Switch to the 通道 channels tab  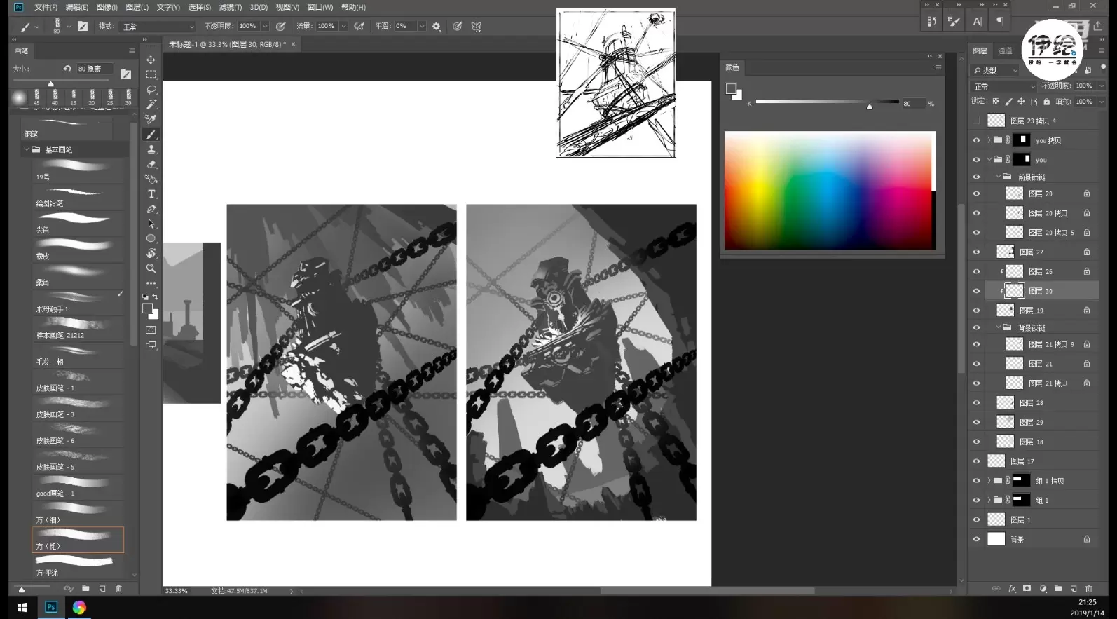pyautogui.click(x=1005, y=50)
